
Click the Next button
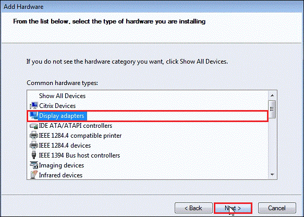(x=233, y=208)
